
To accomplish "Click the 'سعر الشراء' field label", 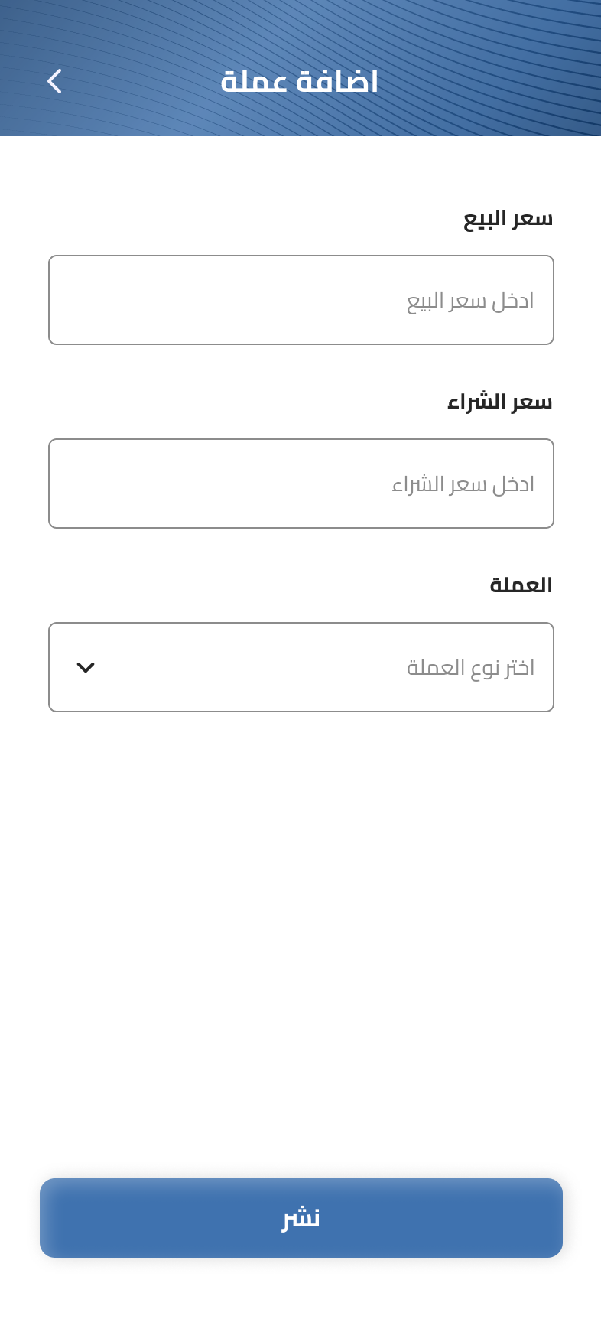I will (499, 402).
